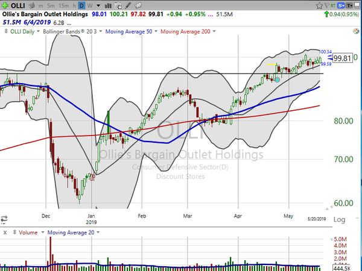Click the notes tag icon in toolbar
Viewport: 362px width, 271px height.
(x=138, y=5)
